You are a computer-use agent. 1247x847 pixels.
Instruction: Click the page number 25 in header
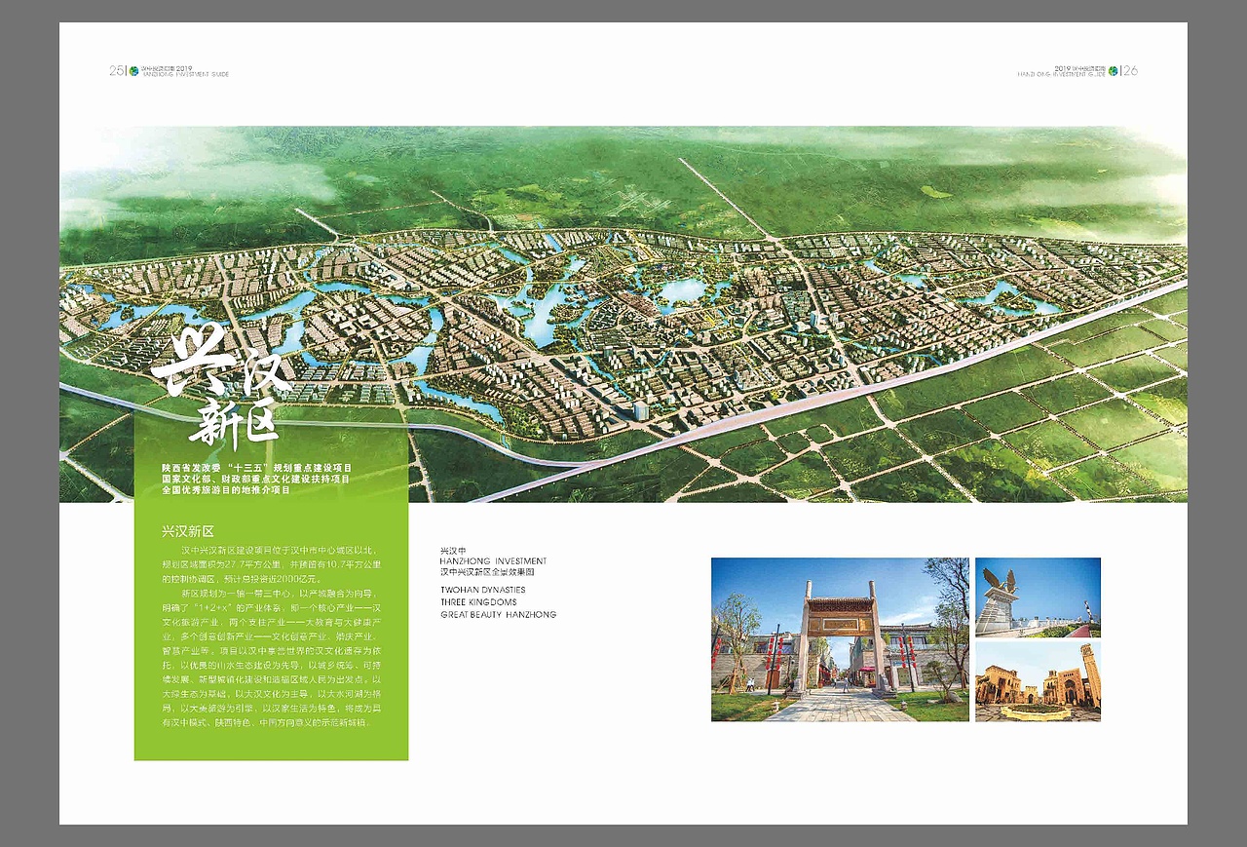point(116,70)
